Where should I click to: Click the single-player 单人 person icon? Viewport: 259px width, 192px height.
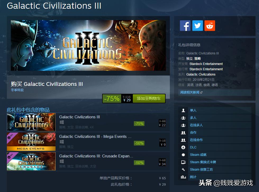pyautogui.click(x=183, y=110)
